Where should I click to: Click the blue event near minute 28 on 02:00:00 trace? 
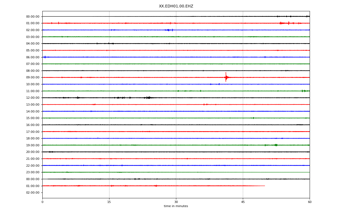pos(169,30)
